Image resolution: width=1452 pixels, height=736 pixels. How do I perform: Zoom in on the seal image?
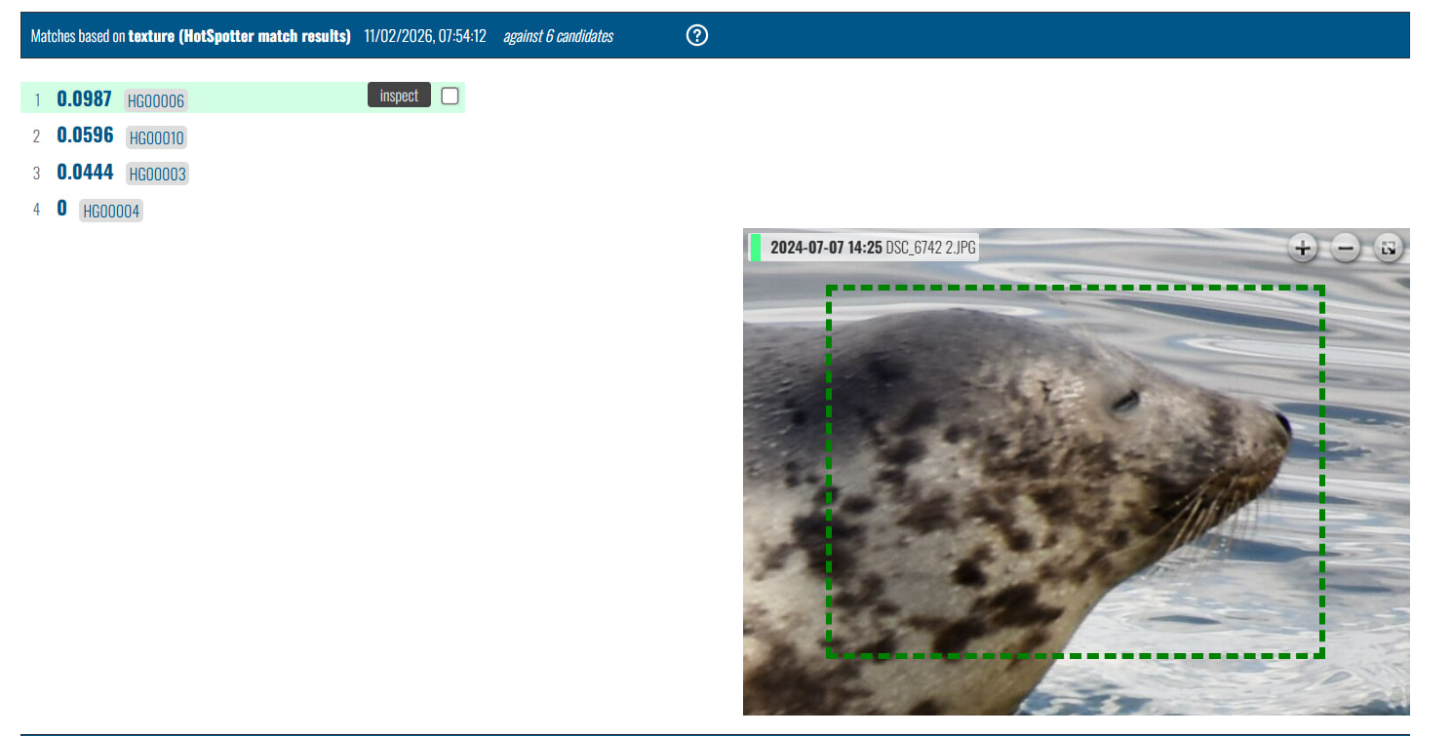1302,248
